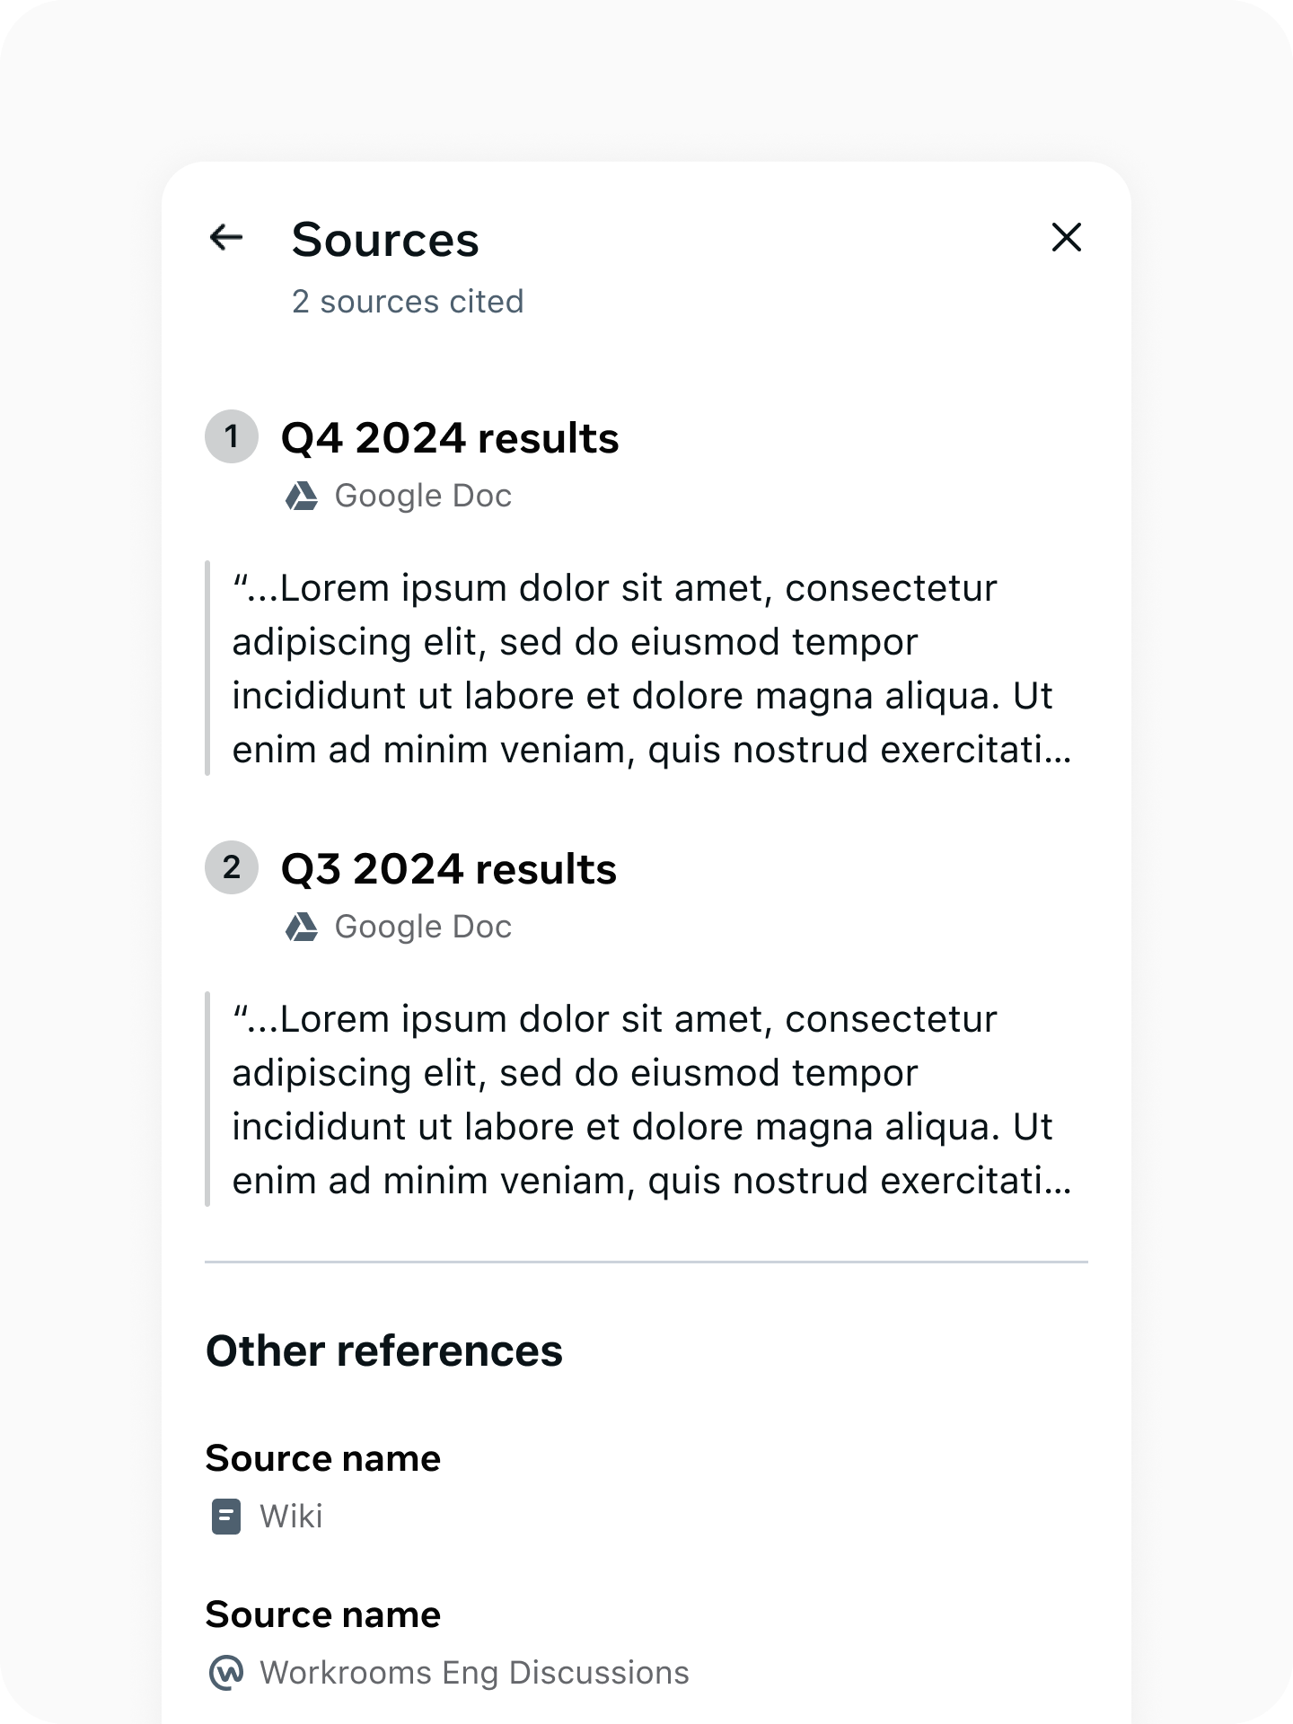Select the Google Doc label under Q3 2024
Viewport: 1293px width, 1724px height.
point(423,927)
